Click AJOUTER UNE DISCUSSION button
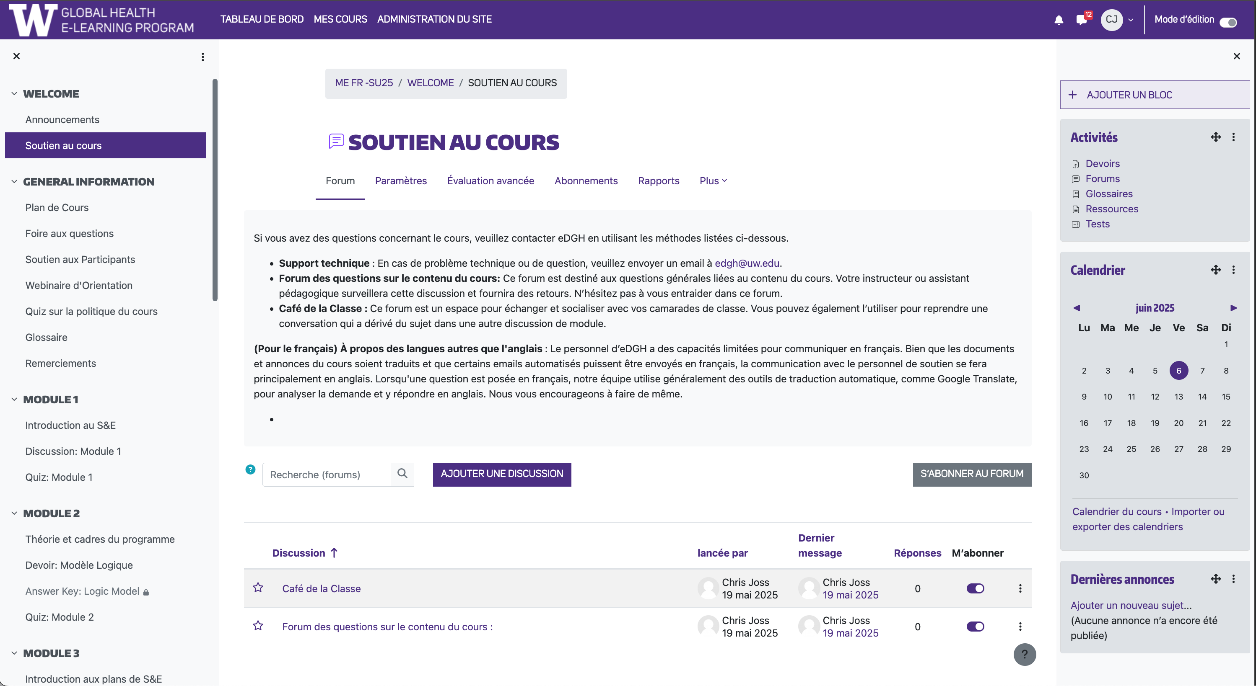 502,474
